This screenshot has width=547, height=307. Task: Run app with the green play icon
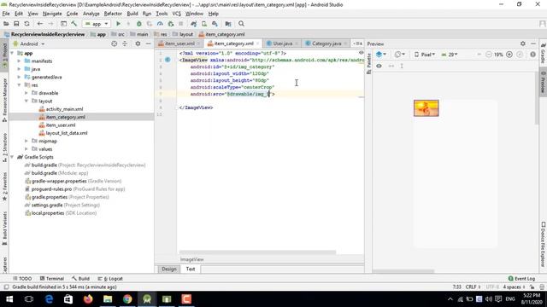coord(118,24)
